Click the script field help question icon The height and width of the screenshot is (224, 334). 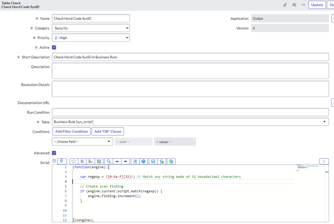point(54,161)
